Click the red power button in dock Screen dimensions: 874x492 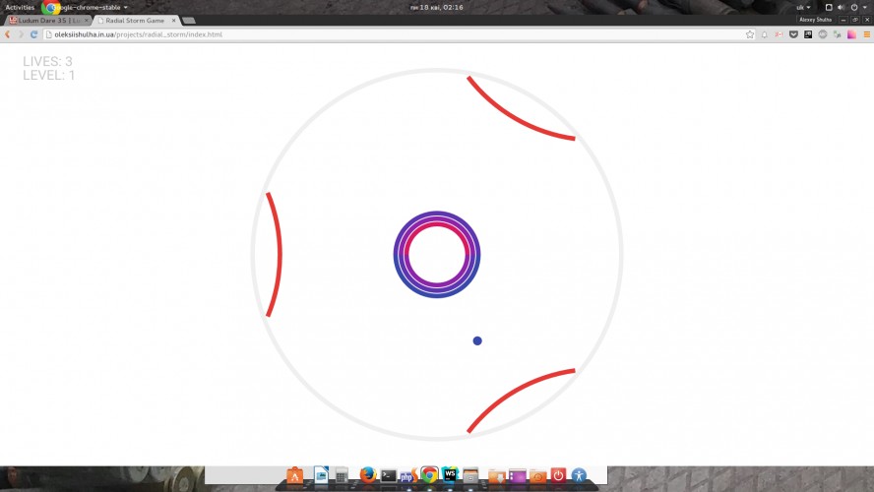[x=558, y=475]
